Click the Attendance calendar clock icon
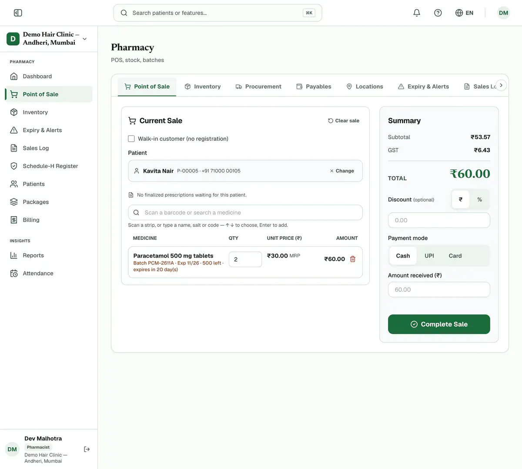Image resolution: width=522 pixels, height=469 pixels. (x=14, y=274)
